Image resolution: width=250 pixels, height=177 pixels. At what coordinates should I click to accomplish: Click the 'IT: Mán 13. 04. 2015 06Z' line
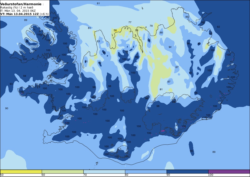coord(18,11)
